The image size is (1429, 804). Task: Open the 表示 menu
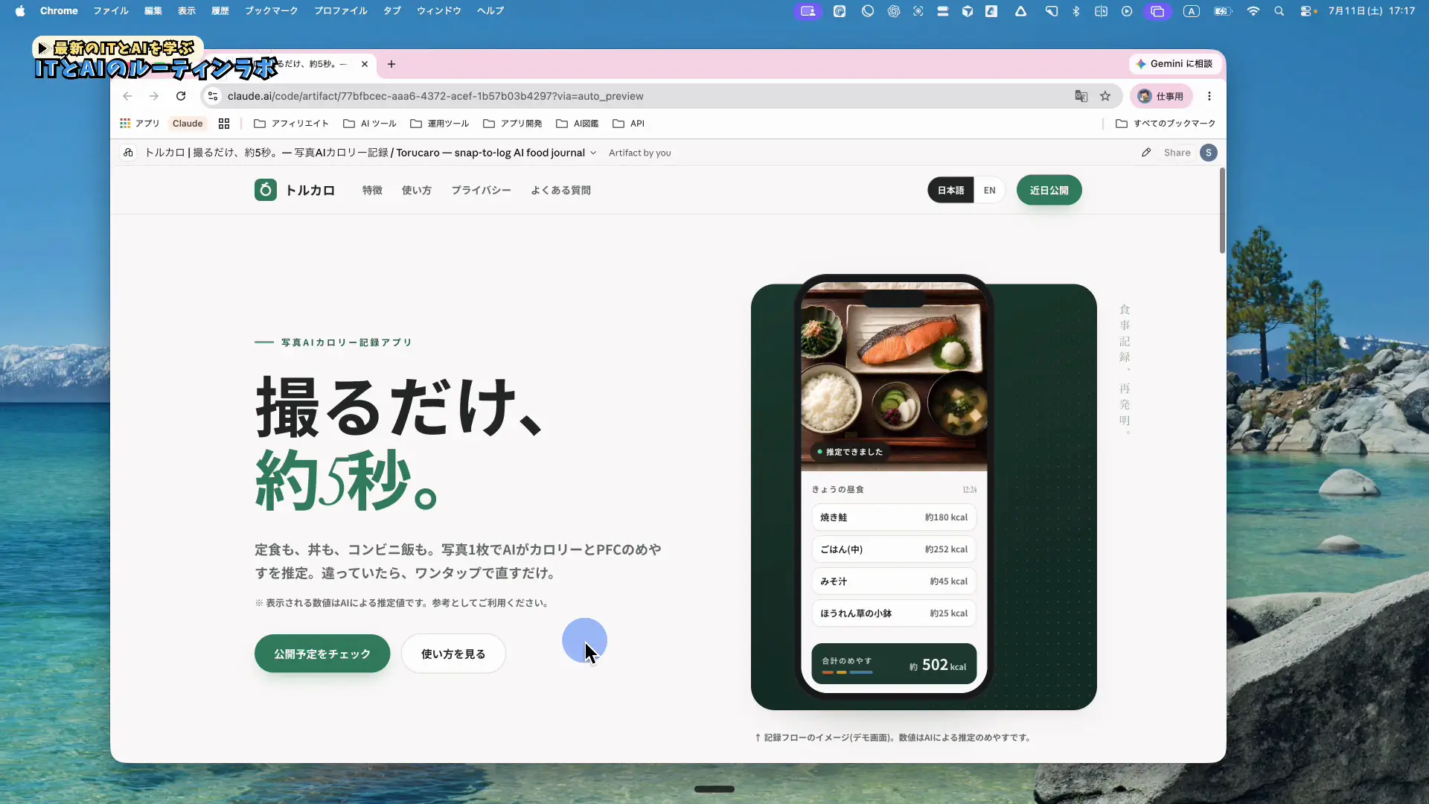tap(187, 11)
